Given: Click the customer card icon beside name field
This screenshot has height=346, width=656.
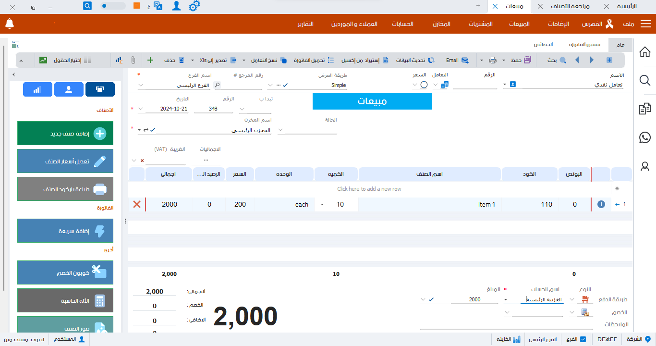Looking at the screenshot, I should coord(513,84).
